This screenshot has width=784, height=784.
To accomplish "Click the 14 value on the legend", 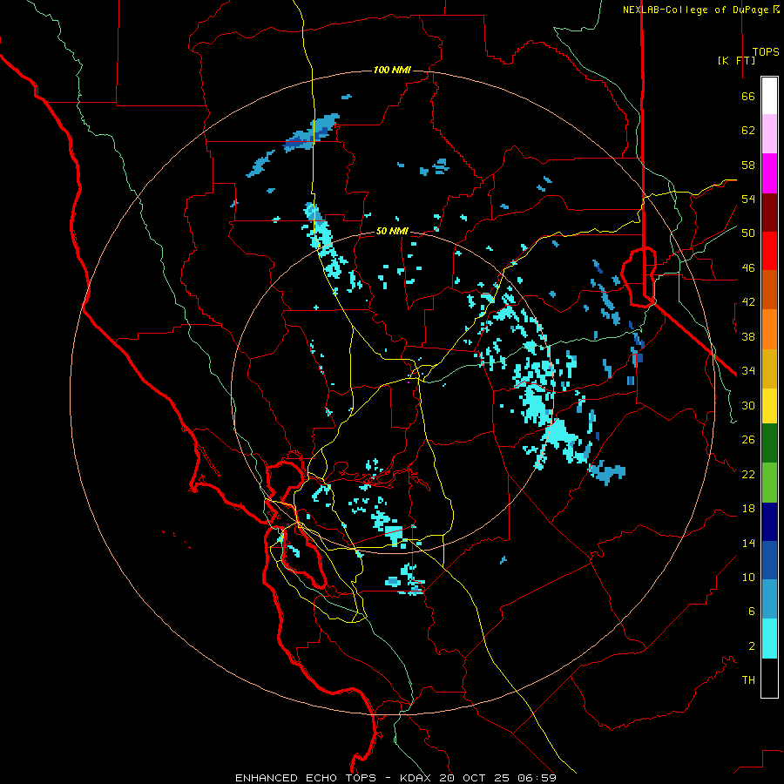I will [748, 543].
